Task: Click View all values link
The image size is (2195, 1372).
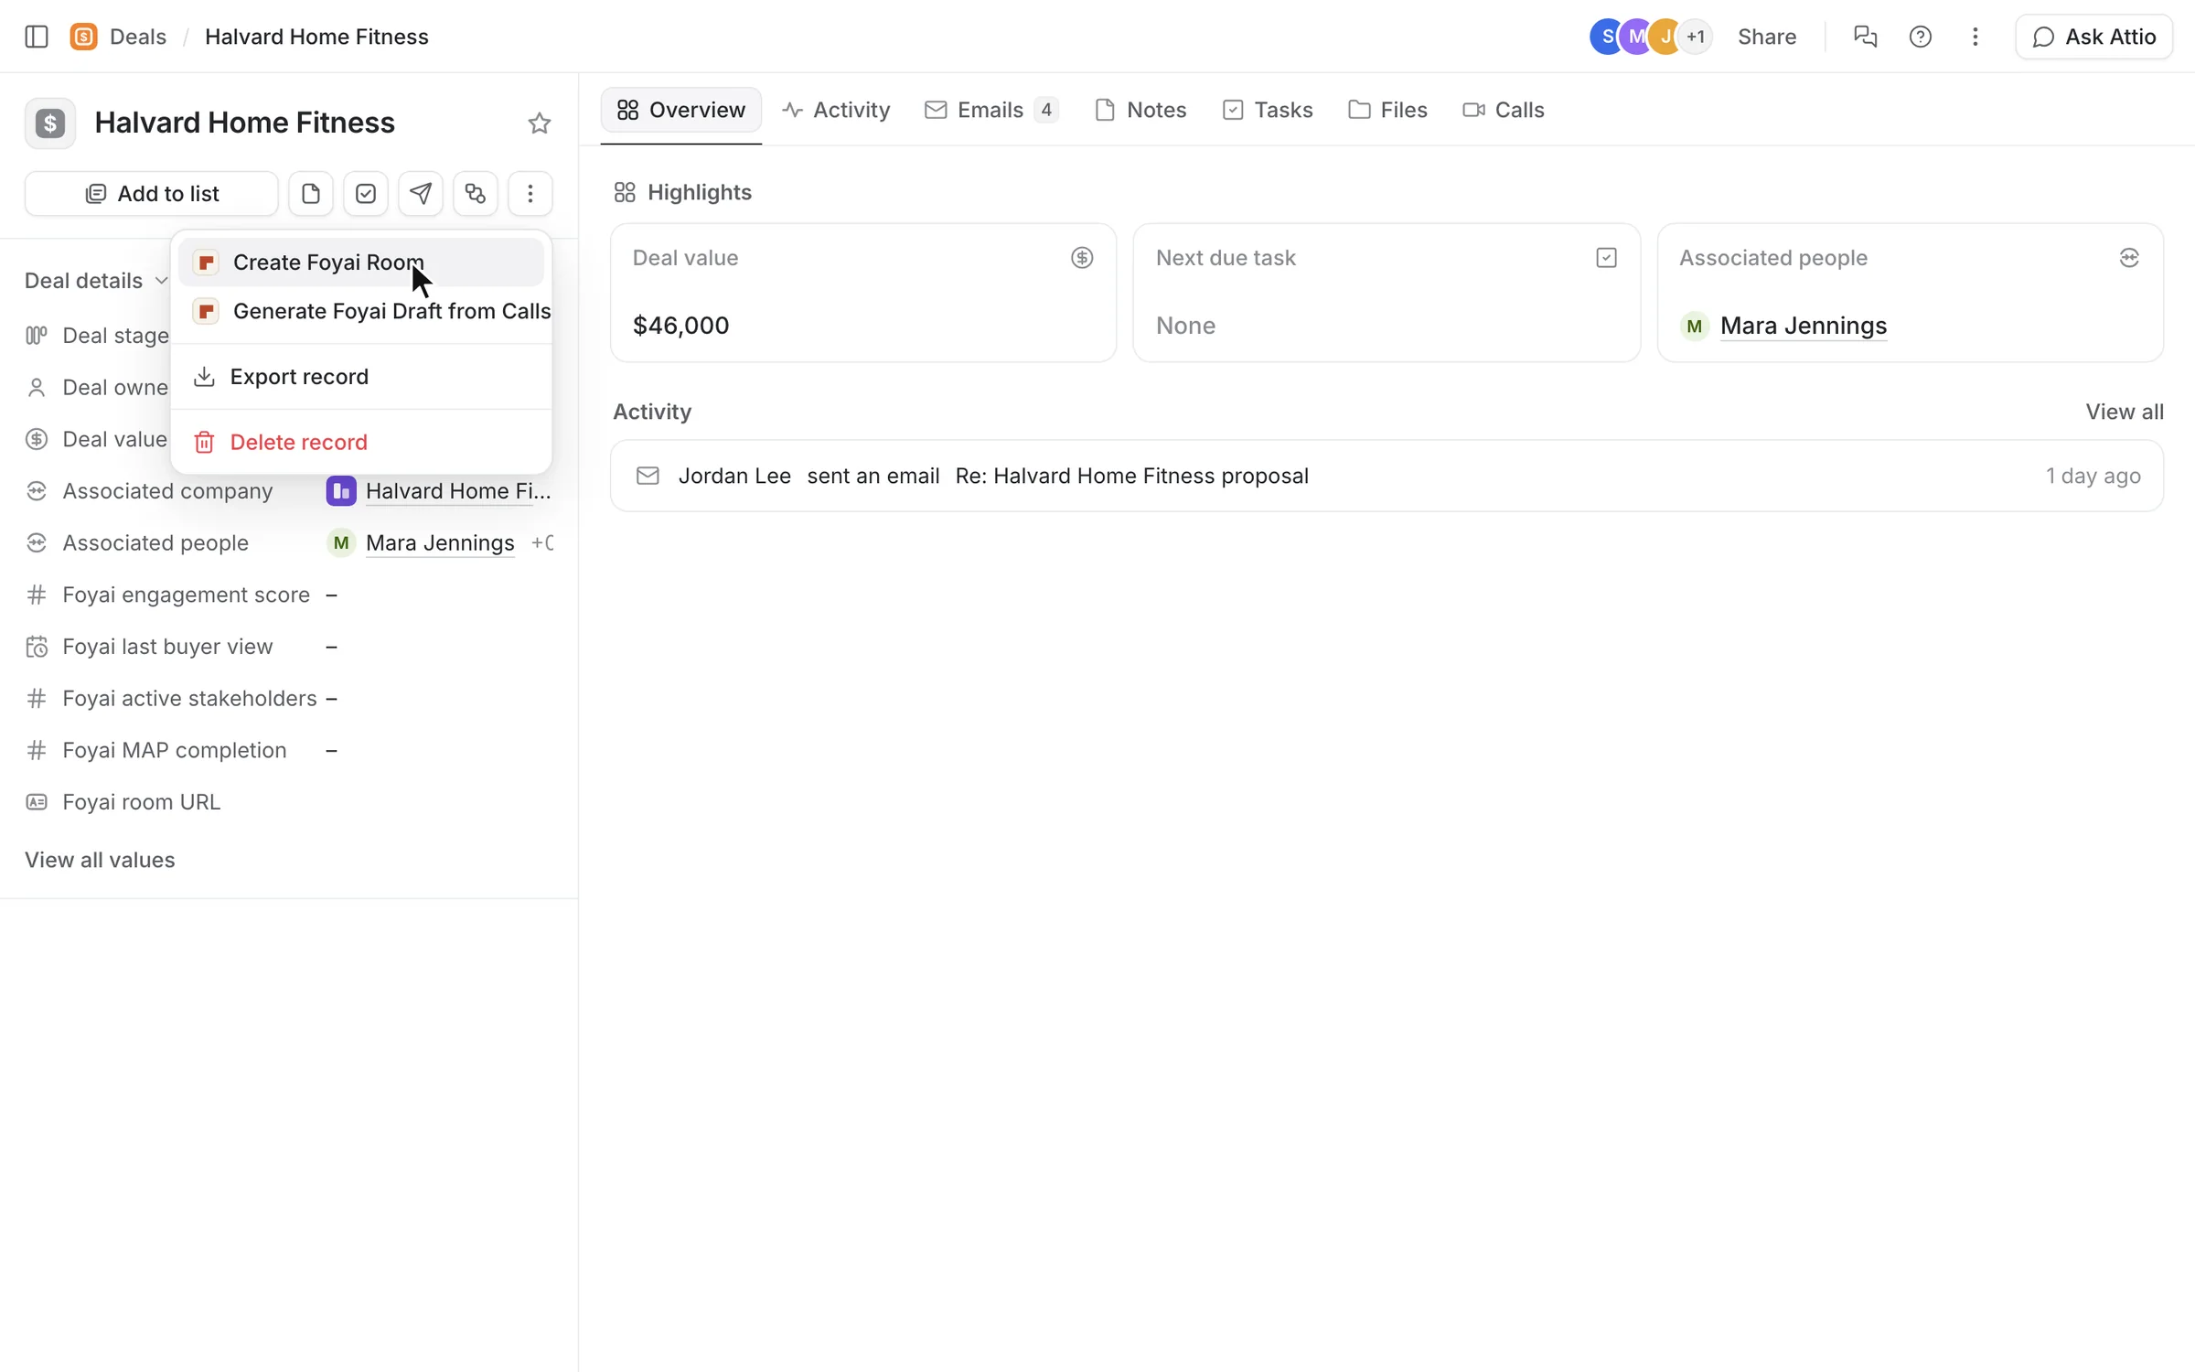Action: coord(100,860)
